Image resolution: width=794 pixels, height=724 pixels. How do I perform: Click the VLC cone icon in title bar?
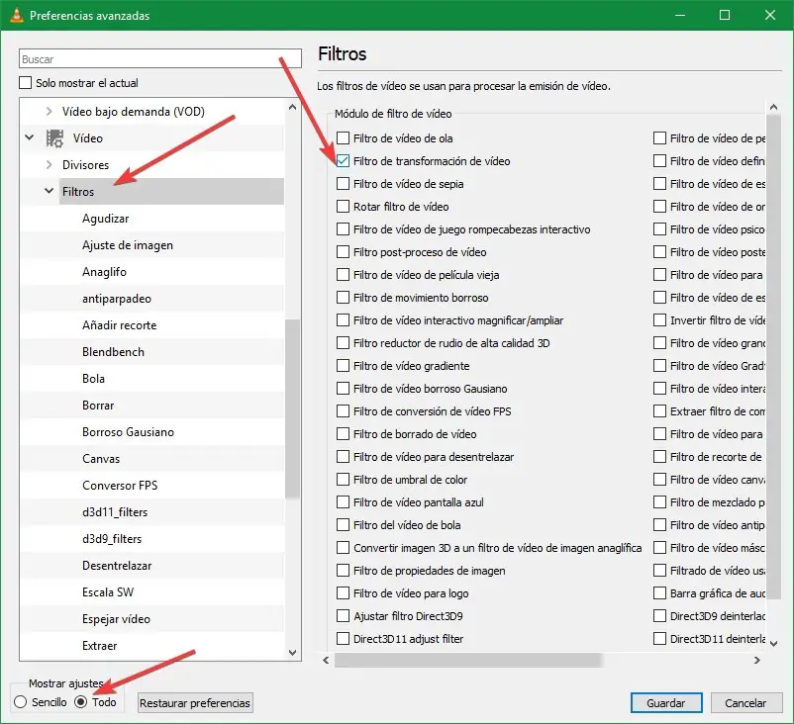click(x=15, y=16)
